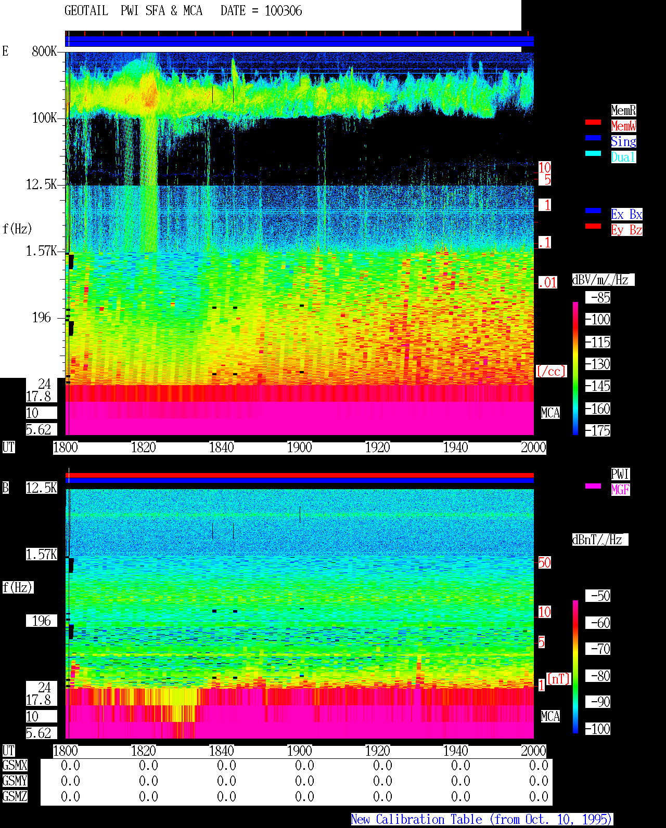Image resolution: width=666 pixels, height=828 pixels.
Task: Click the electric field intensity color bar
Action: 575,368
